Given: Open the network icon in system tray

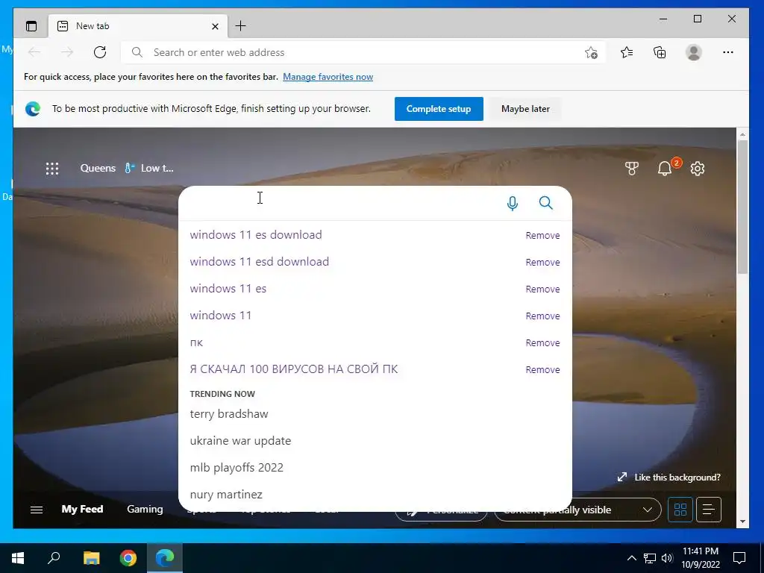Looking at the screenshot, I should (650, 558).
